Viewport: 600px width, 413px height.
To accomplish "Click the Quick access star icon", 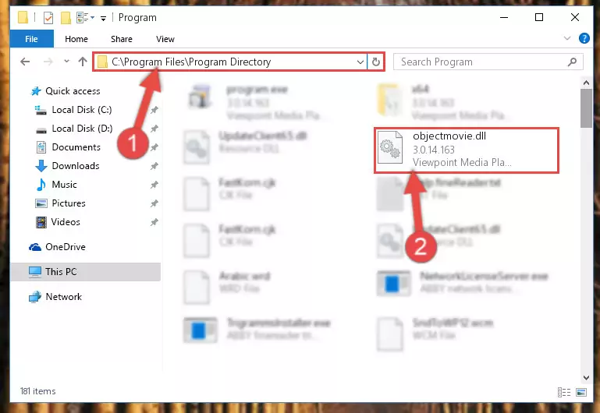I will click(36, 91).
